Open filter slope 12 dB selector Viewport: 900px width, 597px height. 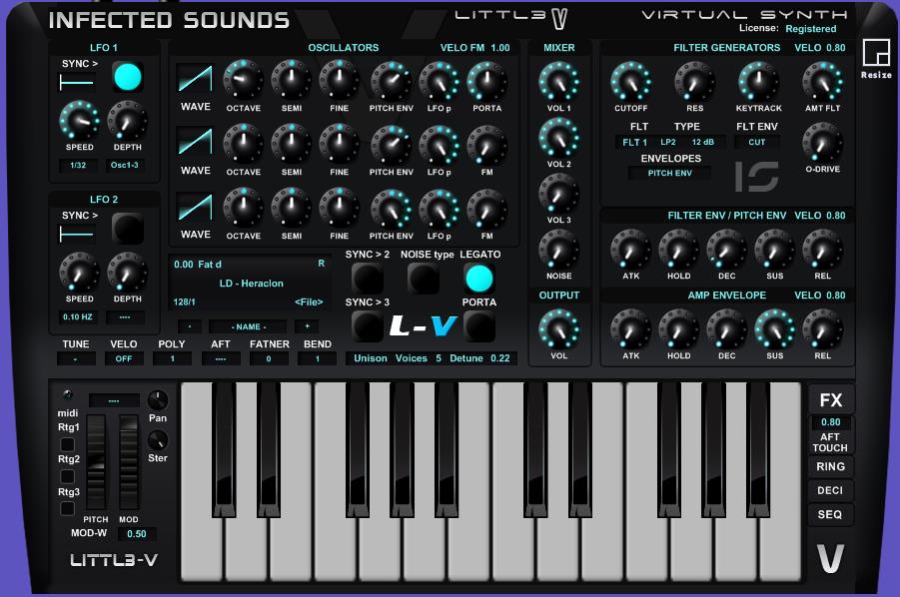(x=702, y=142)
